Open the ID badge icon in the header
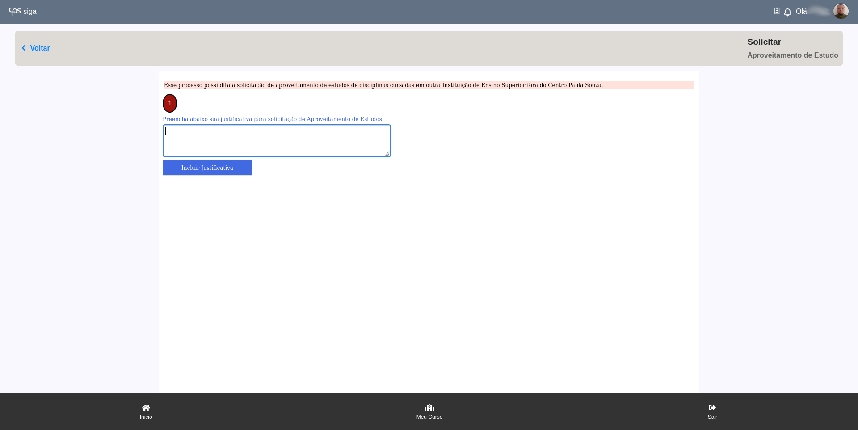858x430 pixels. (x=777, y=11)
